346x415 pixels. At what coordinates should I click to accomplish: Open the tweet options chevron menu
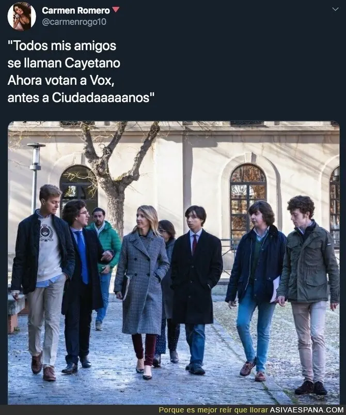pos(336,9)
